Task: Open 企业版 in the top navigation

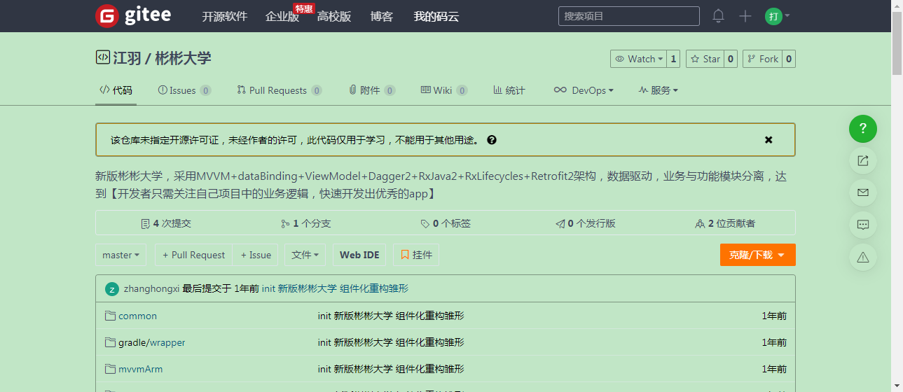Action: [282, 16]
